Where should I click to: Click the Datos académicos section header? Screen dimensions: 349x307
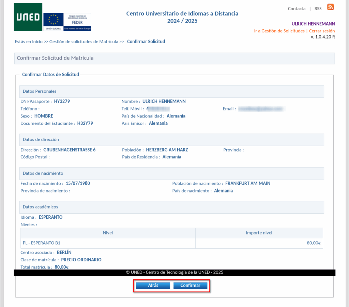coord(40,207)
